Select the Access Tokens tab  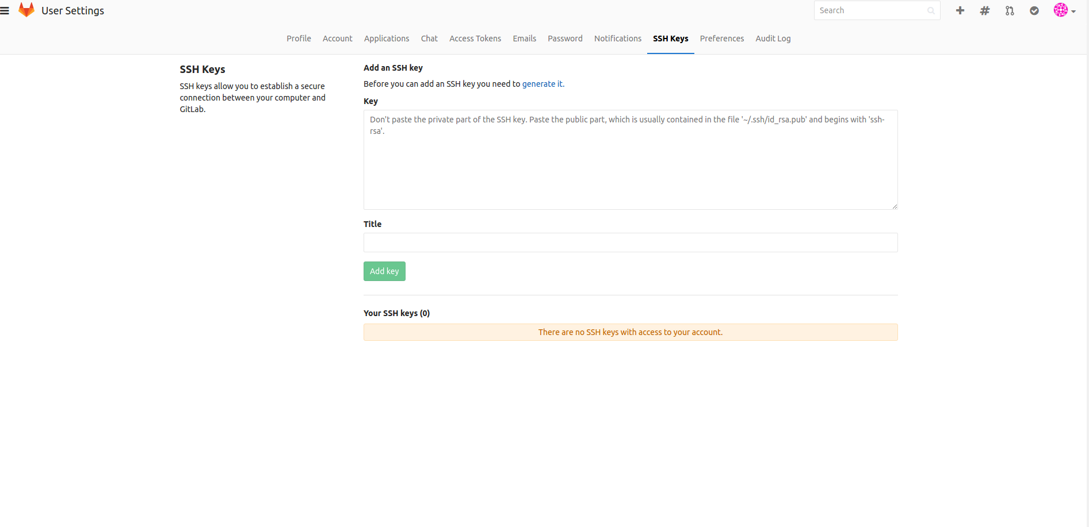click(x=475, y=39)
